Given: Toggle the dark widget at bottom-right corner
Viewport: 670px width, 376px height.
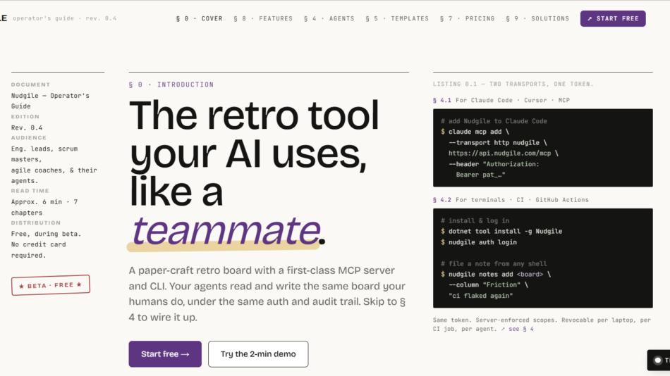Looking at the screenshot, I should (x=659, y=361).
